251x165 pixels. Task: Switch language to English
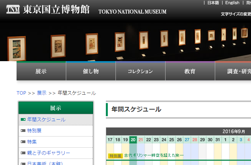point(232,3)
